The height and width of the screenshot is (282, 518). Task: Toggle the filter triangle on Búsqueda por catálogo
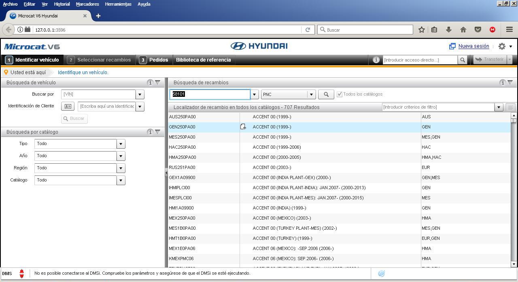pos(158,132)
